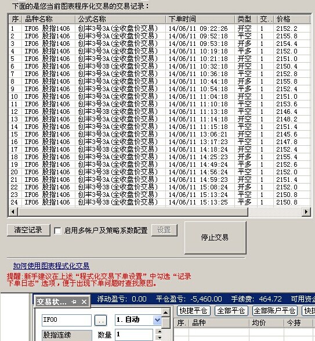This screenshot has height=341, width=315.
Task: Select record row 18 priced 2155.4
Action: [160, 157]
